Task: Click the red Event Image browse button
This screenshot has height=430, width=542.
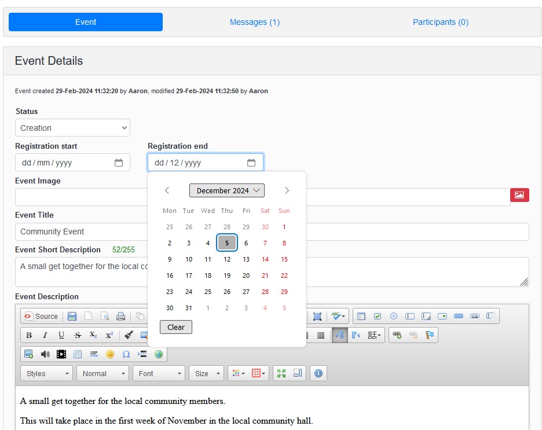Action: click(x=519, y=196)
